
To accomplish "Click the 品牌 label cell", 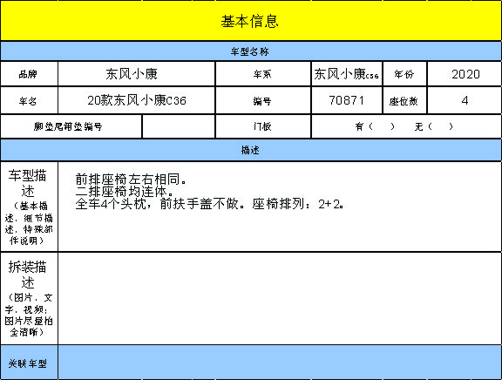I will pyautogui.click(x=29, y=74).
